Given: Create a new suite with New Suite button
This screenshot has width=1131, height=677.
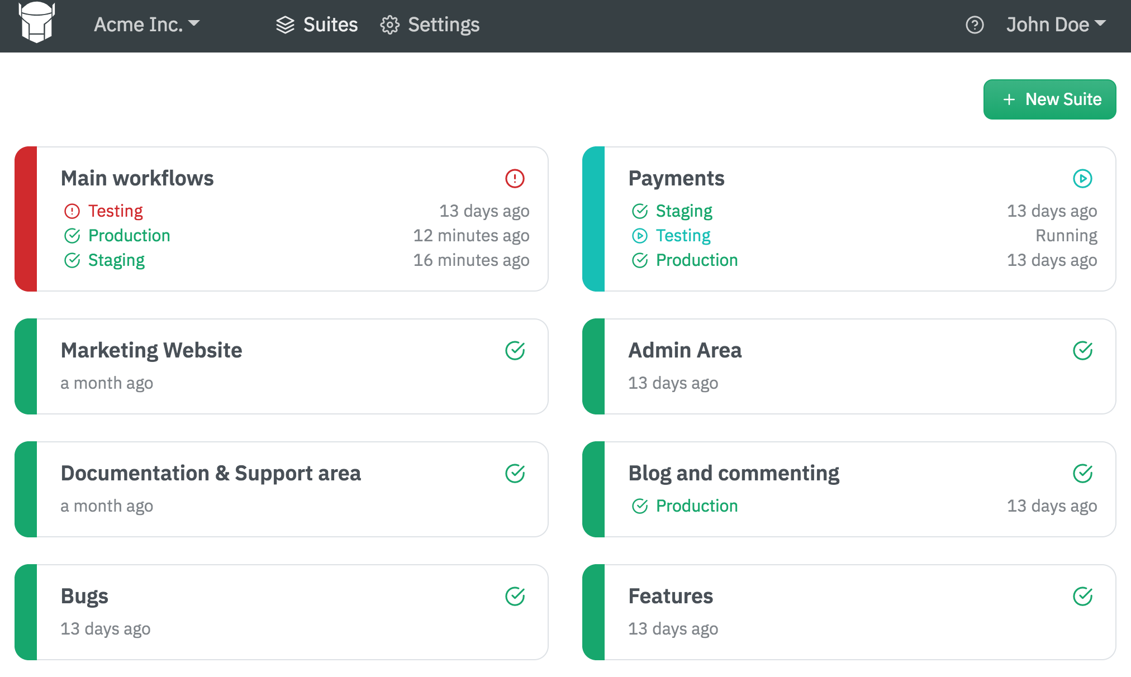Looking at the screenshot, I should tap(1049, 99).
